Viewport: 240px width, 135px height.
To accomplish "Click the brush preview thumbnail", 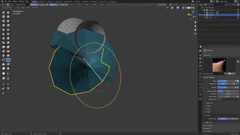I will pyautogui.click(x=219, y=65).
